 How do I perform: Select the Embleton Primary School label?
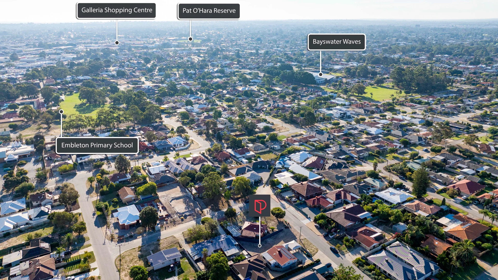coord(97,145)
